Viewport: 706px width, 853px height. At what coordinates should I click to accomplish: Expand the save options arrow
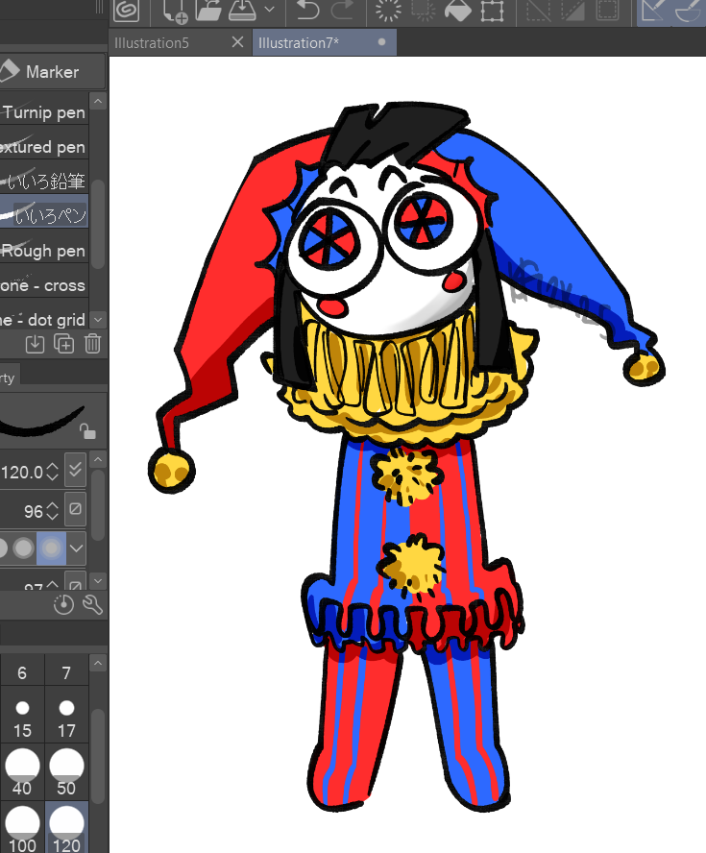[269, 10]
